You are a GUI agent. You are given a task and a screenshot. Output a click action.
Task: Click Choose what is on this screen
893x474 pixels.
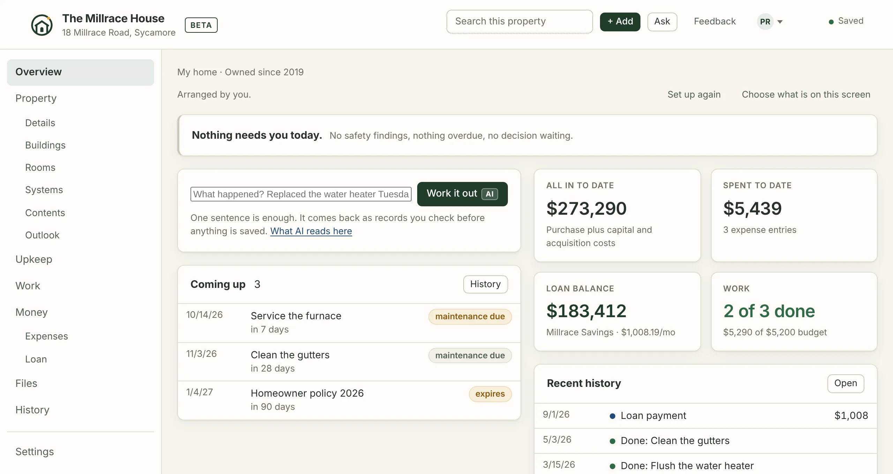806,94
